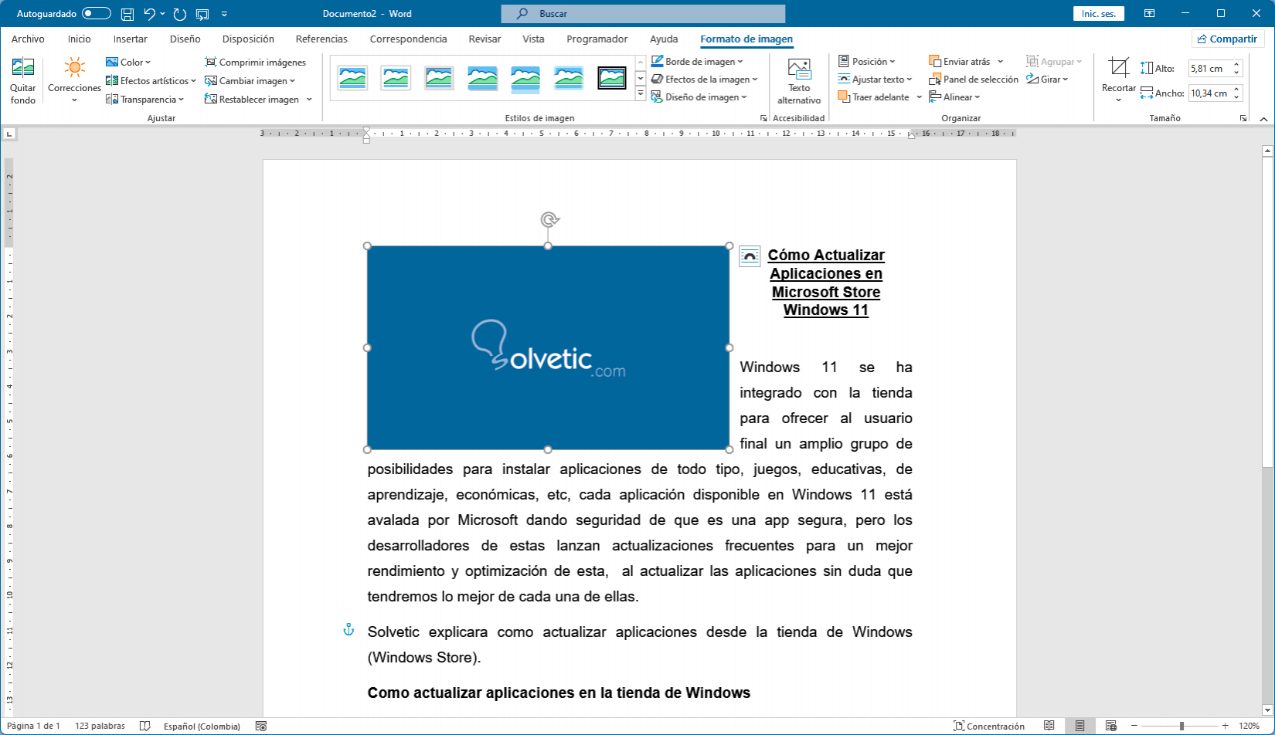Launch the Tamaño dialog from its corner arrow
Screen dimensions: 1275x735
[1243, 118]
